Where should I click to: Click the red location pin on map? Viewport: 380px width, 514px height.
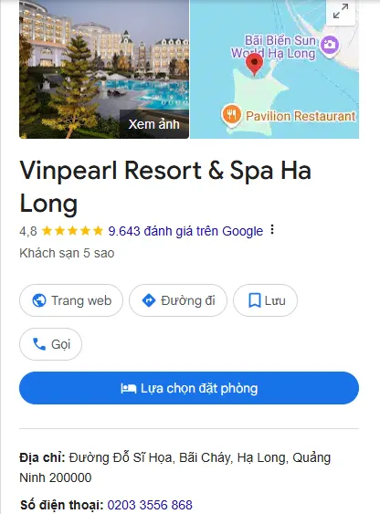pyautogui.click(x=255, y=65)
